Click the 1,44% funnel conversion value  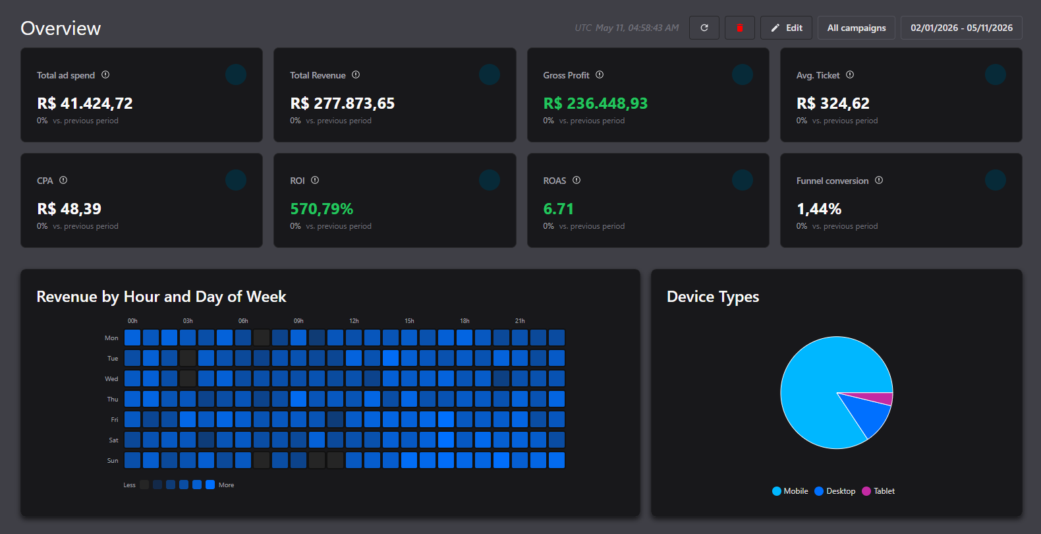click(x=819, y=209)
